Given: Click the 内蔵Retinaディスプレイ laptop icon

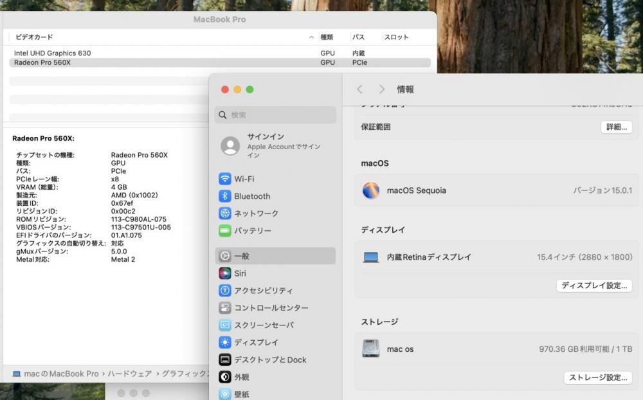Looking at the screenshot, I should (x=371, y=257).
